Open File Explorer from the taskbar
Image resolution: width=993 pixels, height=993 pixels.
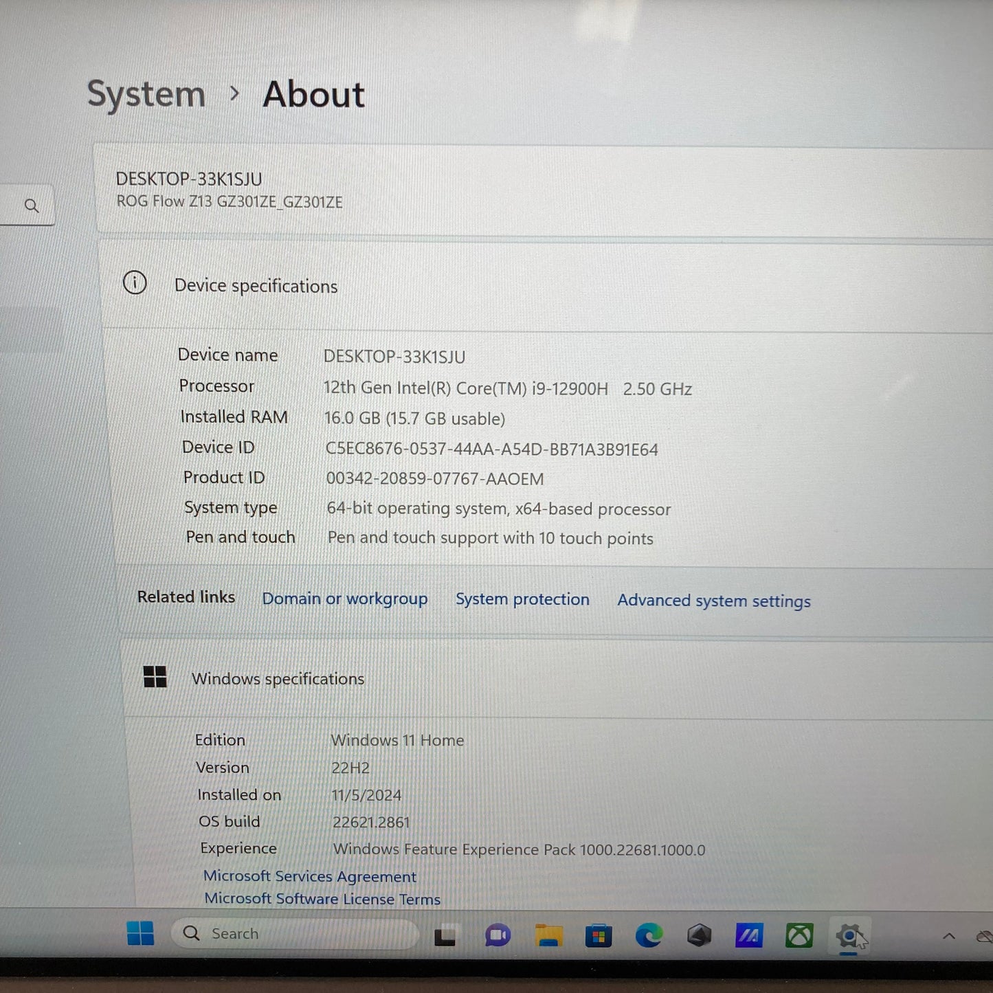tap(548, 935)
